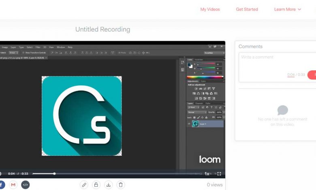The height and width of the screenshot is (190, 316).
Task: Add a Photo Filter adjustment
Action: 207,93
